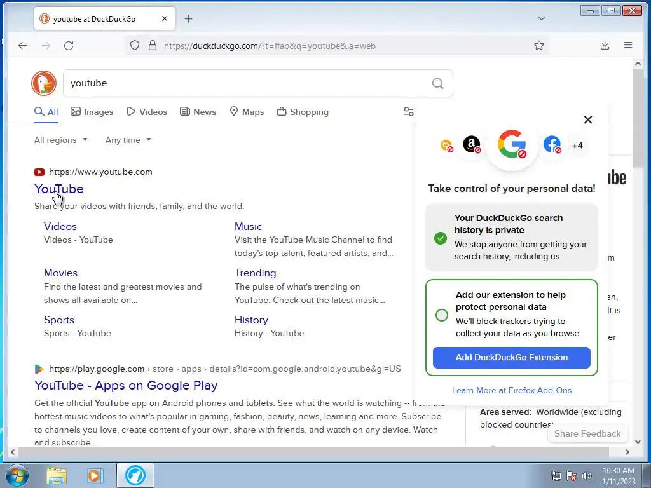The width and height of the screenshot is (651, 488).
Task: Open the Firefox downloads panel
Action: point(605,46)
